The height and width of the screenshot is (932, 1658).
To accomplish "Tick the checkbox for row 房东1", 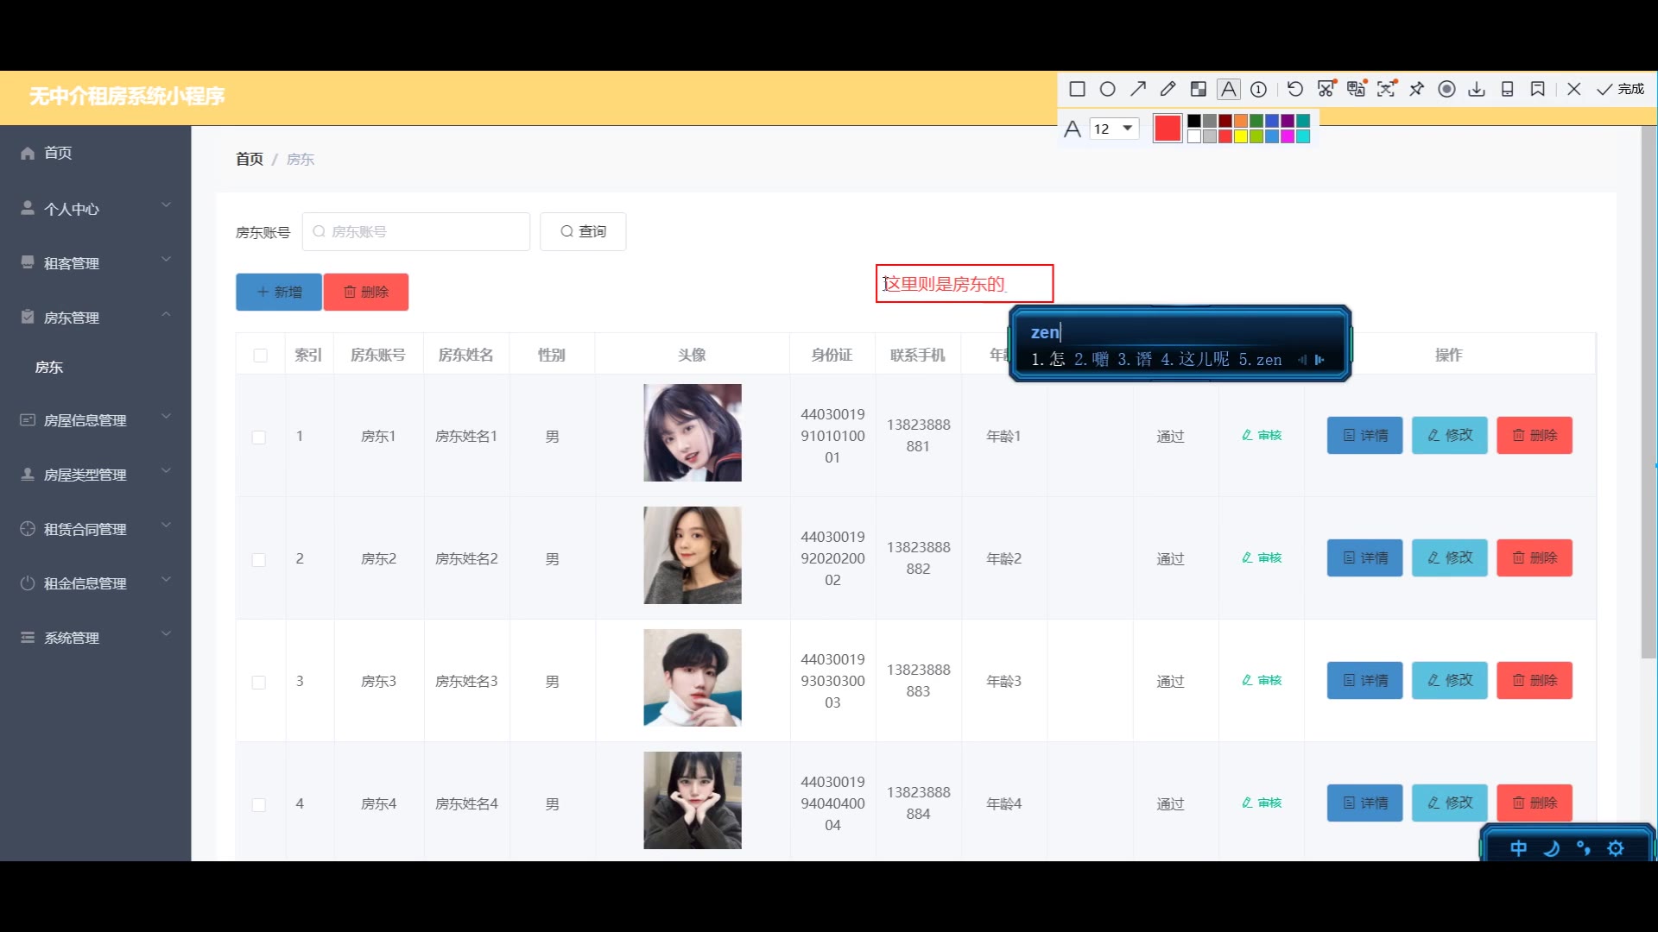I will 259,438.
